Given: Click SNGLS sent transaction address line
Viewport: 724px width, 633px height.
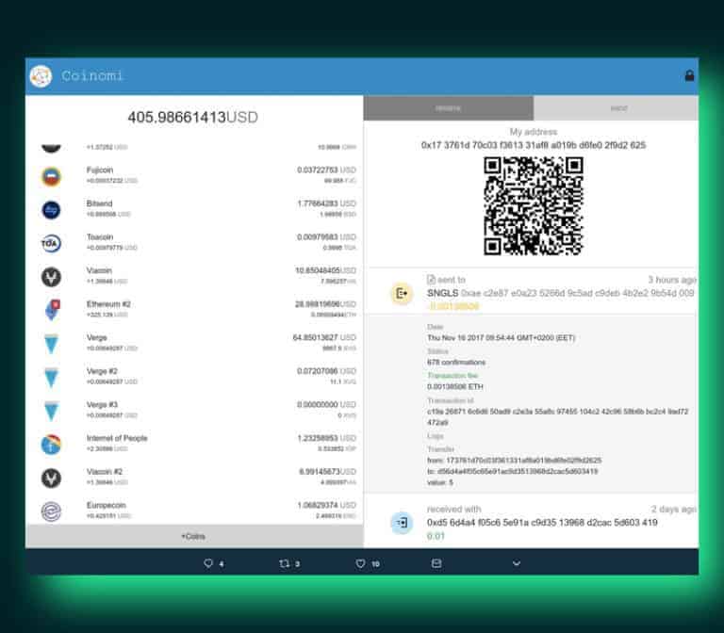Looking at the screenshot, I should (561, 293).
